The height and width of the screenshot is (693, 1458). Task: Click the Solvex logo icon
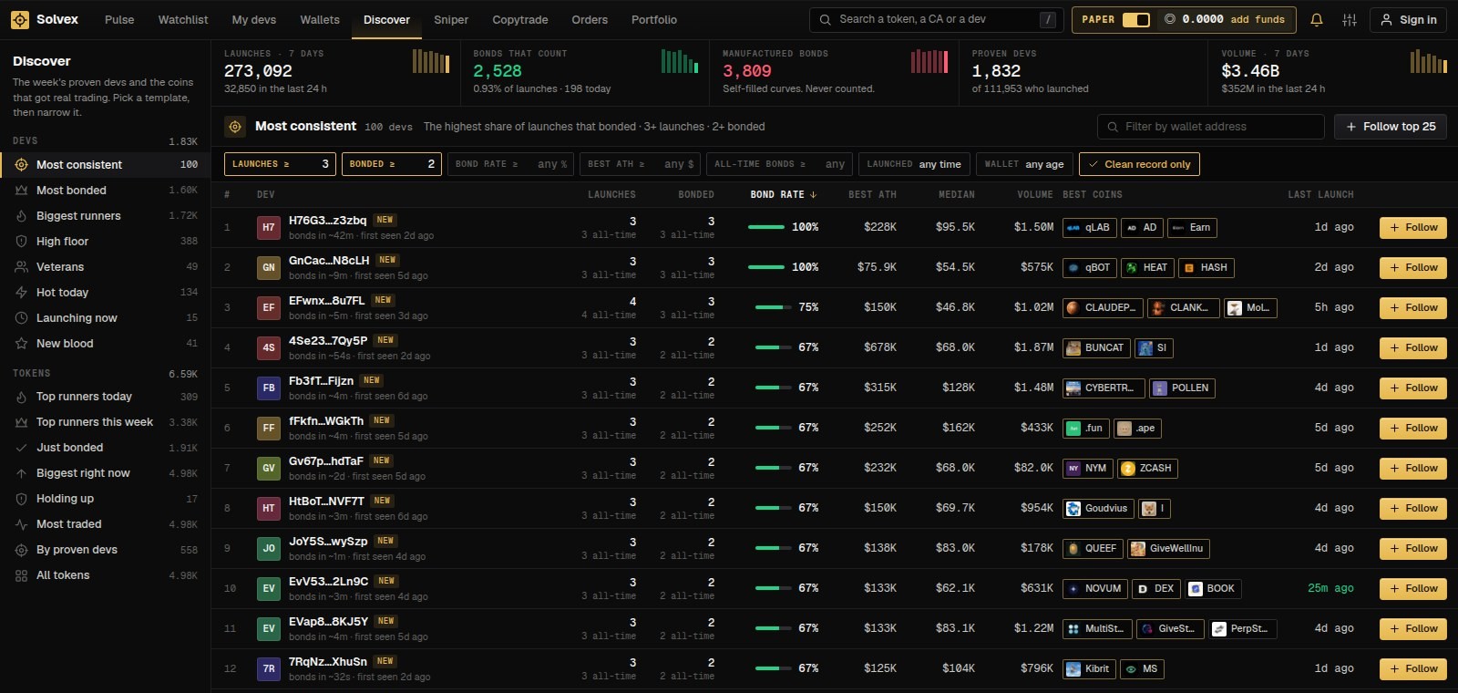(19, 19)
